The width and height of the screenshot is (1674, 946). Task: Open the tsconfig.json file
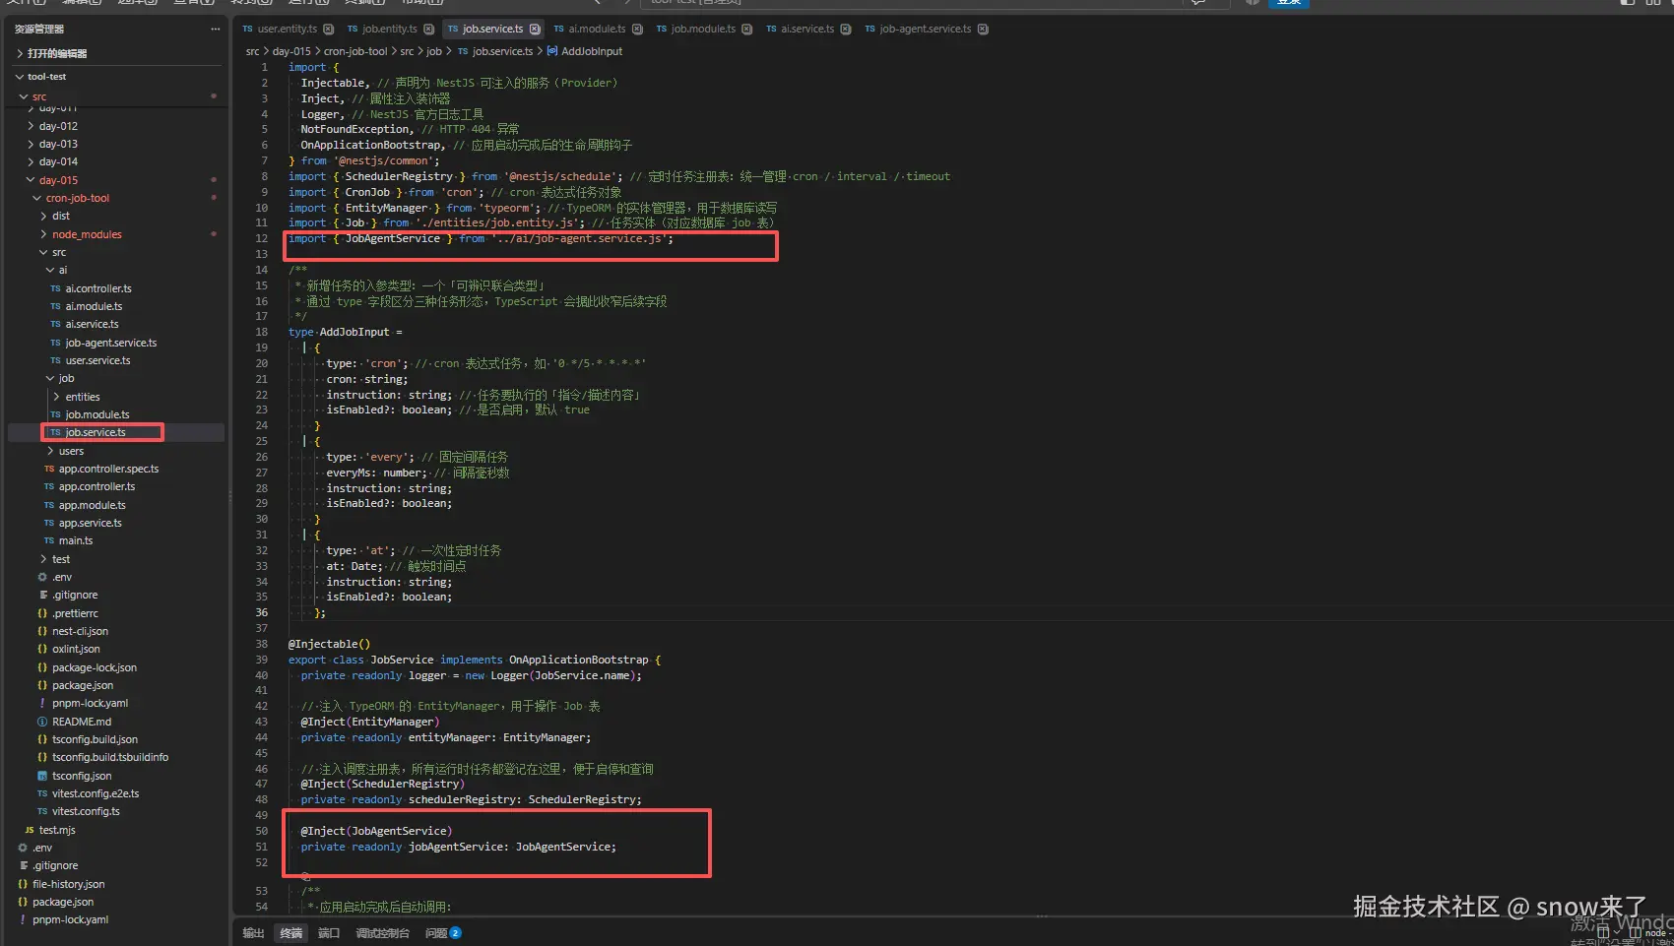click(x=74, y=776)
